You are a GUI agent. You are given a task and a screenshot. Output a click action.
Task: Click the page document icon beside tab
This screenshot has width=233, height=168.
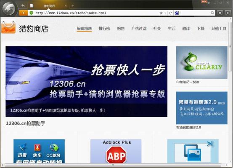[x=32, y=5]
